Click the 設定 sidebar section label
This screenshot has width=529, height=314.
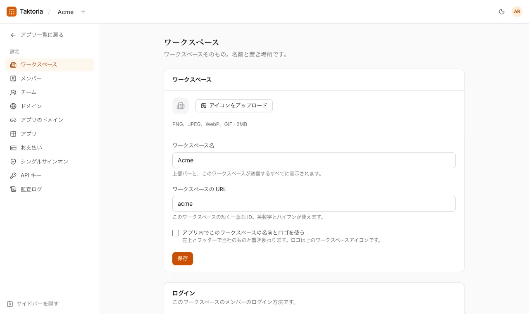click(x=14, y=52)
